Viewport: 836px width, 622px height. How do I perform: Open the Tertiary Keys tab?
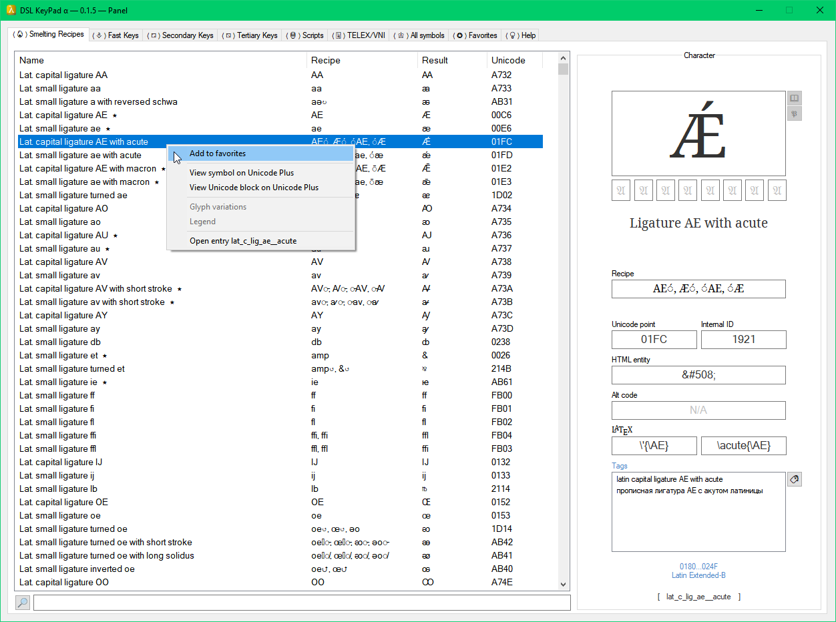point(250,35)
